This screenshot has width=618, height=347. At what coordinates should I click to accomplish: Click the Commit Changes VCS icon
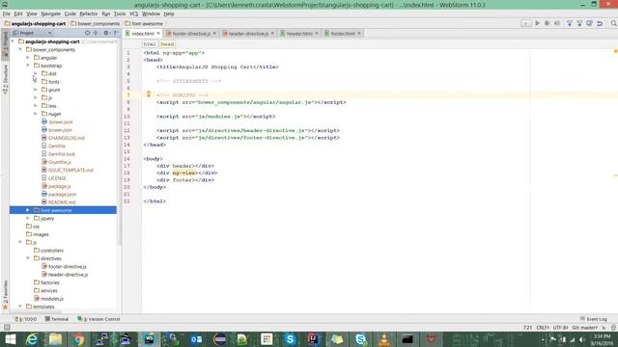coord(579,23)
